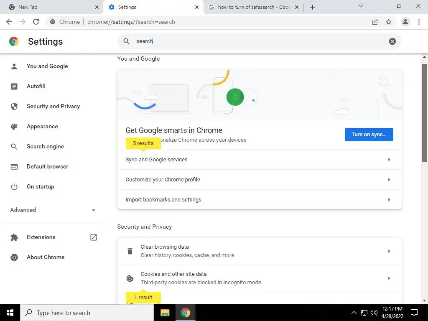
Task: Click the clipboard icon for Autofill
Action: click(14, 86)
